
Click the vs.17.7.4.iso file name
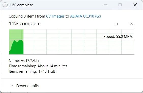[x=31, y=61]
